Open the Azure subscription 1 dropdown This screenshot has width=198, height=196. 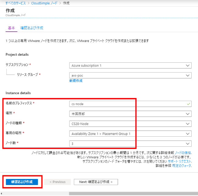pyautogui.click(x=130, y=65)
